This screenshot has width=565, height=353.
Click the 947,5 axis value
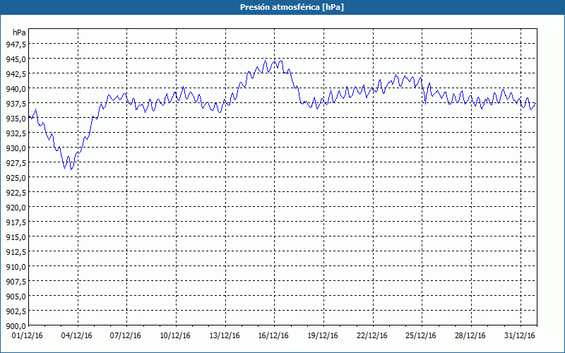click(16, 44)
